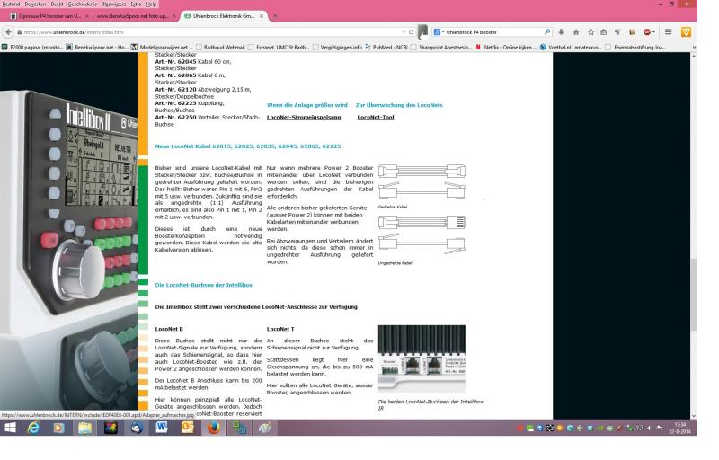This screenshot has width=719, height=460.
Task: Open URL history dropdown arrow
Action: (404, 32)
